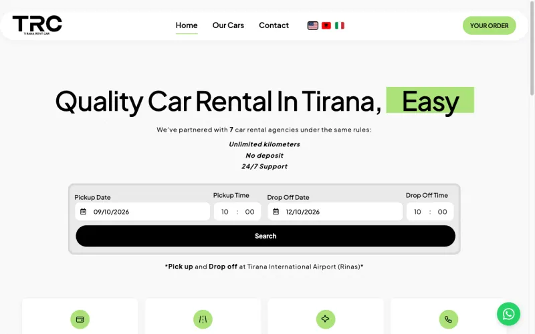This screenshot has width=535, height=334.
Task: Click the calendar icon in Drop Off Date
Action: point(276,212)
